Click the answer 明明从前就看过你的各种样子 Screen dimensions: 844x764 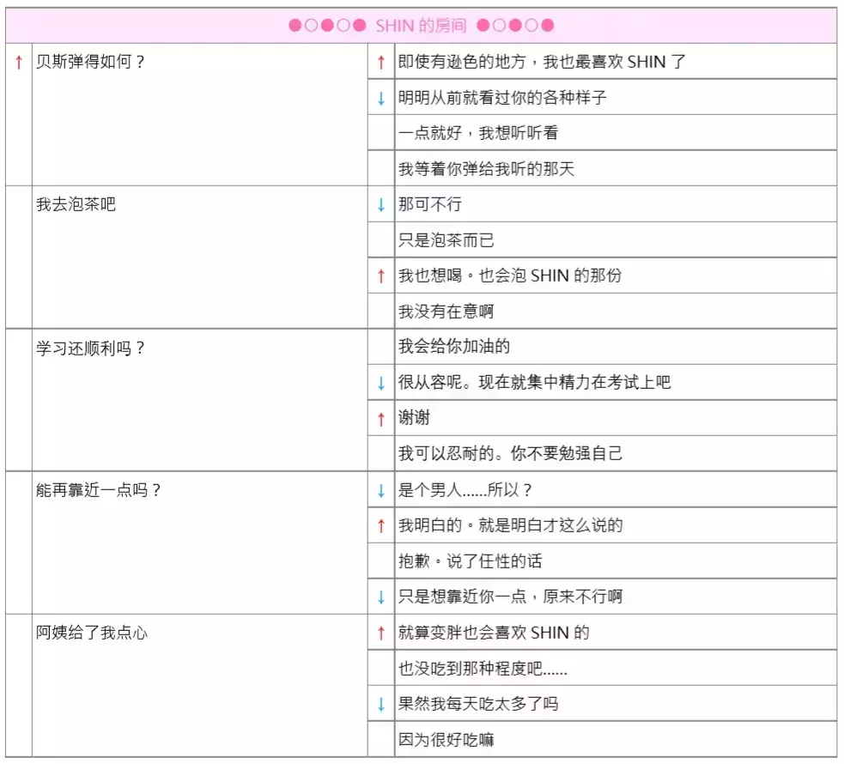pos(502,97)
